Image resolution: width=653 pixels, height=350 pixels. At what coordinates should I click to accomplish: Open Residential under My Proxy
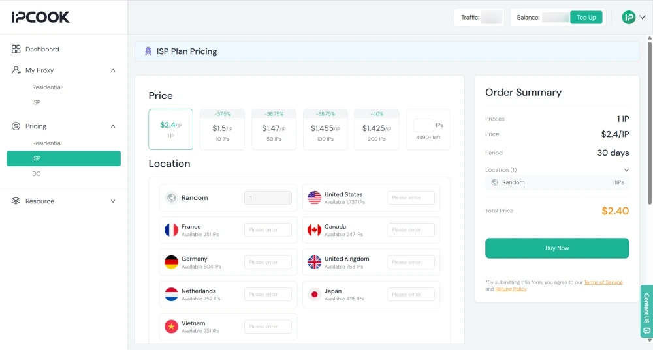(x=46, y=87)
